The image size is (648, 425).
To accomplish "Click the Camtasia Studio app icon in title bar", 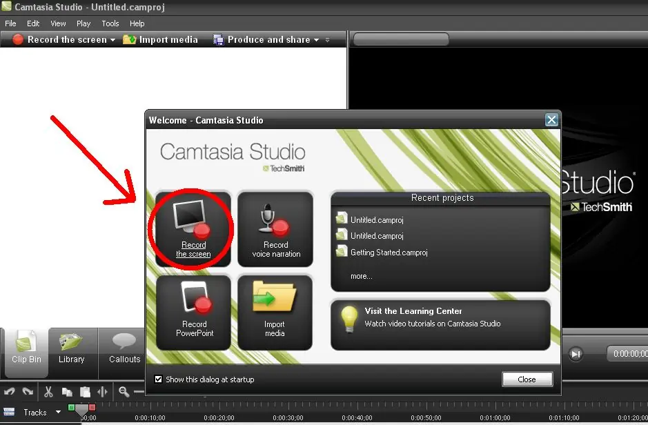I will coord(6,6).
